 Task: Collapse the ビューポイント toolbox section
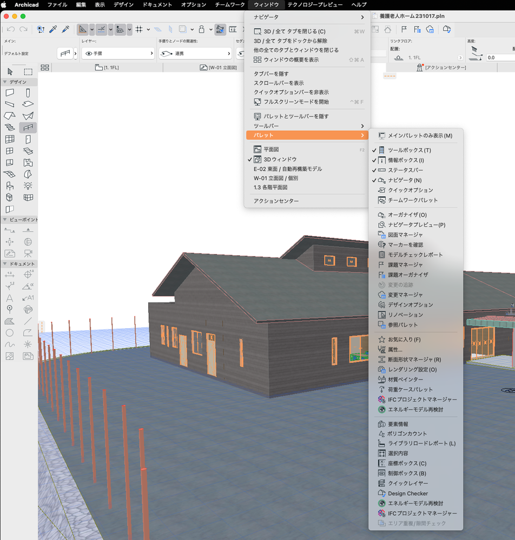pos(5,219)
